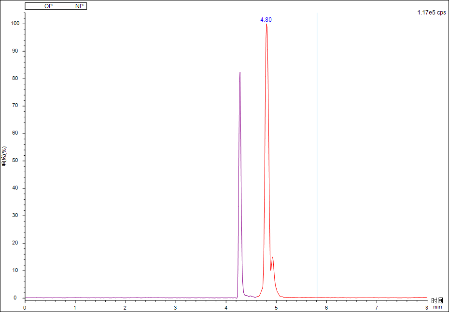The width and height of the screenshot is (449, 312).
Task: Click the 时间 x-axis title
Action: pos(437,300)
